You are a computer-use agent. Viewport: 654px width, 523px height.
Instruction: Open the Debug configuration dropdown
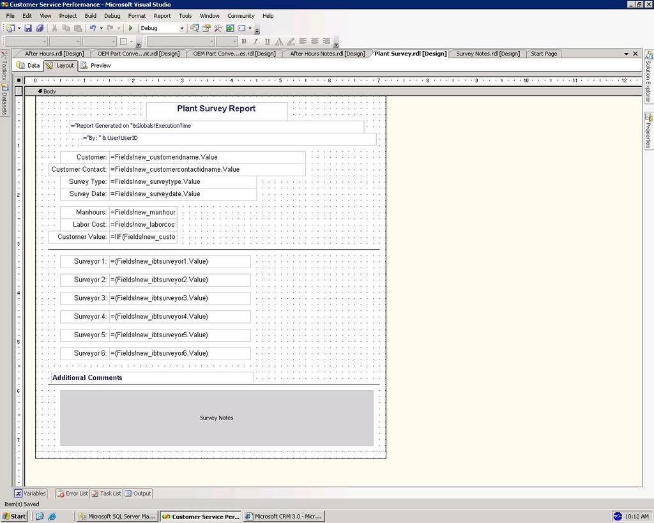tap(162, 28)
